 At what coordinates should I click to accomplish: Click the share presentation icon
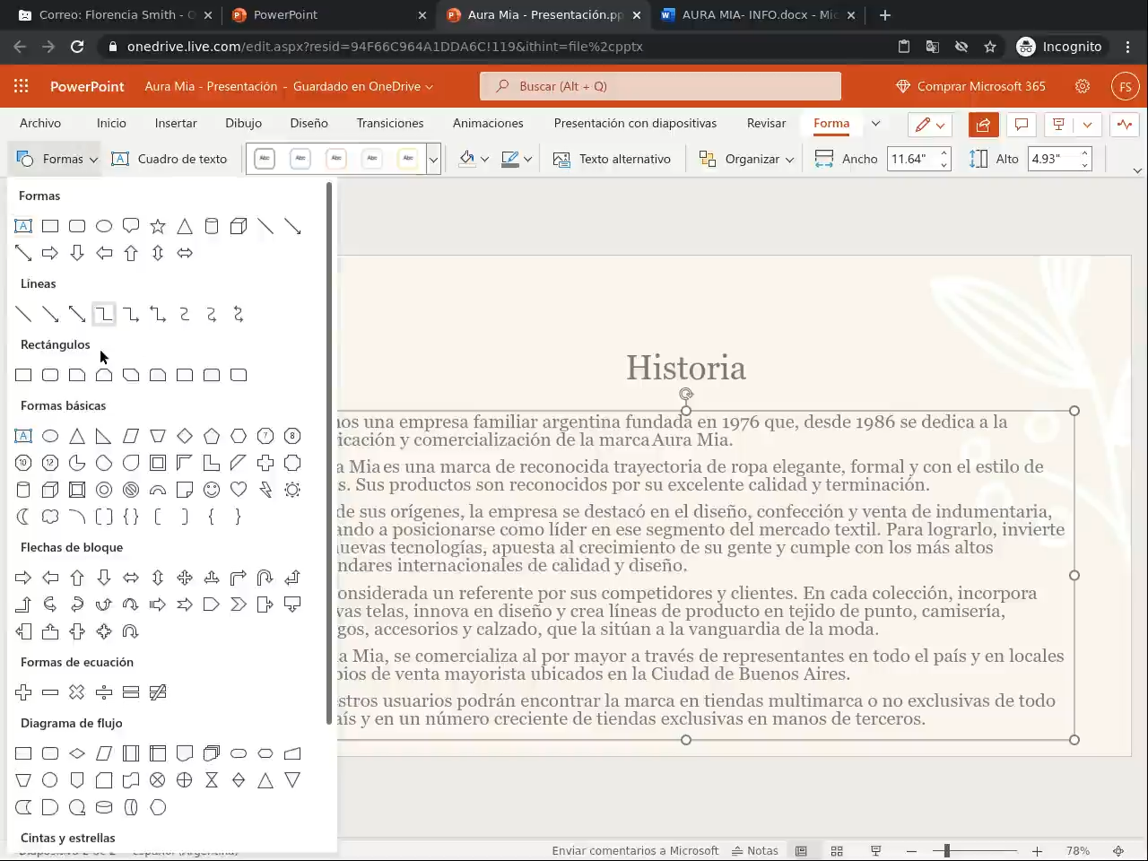pos(984,125)
